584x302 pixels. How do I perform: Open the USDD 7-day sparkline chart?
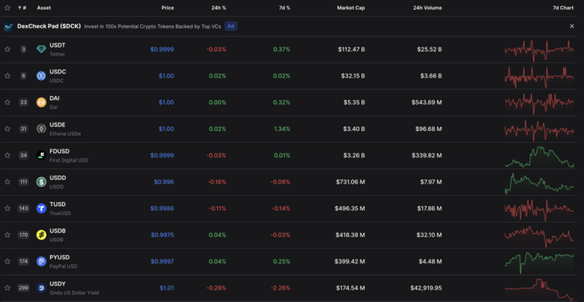tap(539, 184)
